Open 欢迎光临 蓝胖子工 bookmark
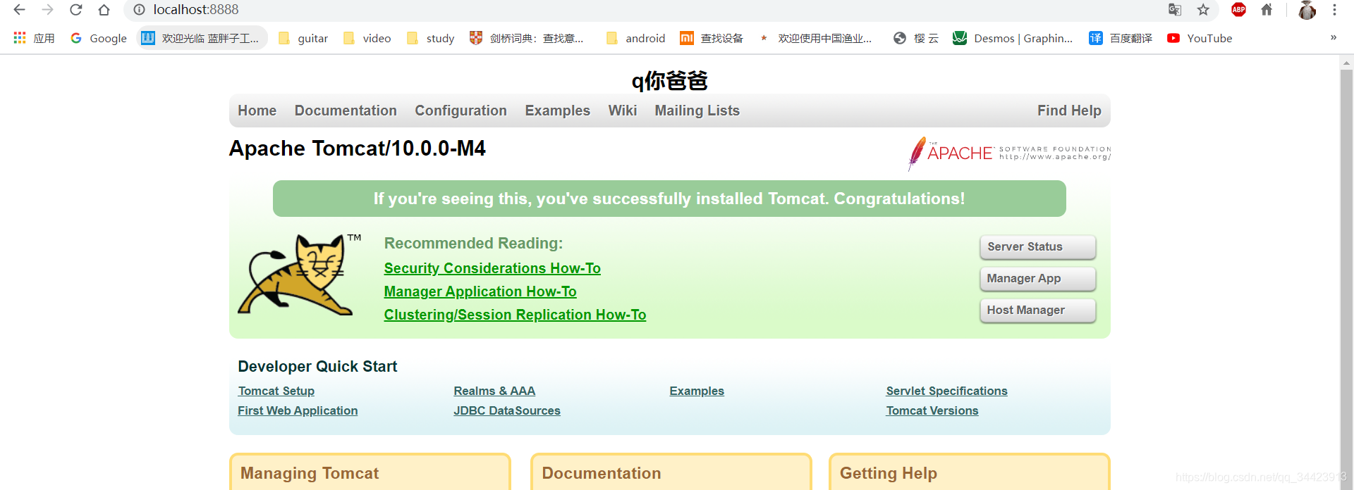Screen dimensions: 1354x490 pyautogui.click(x=202, y=38)
